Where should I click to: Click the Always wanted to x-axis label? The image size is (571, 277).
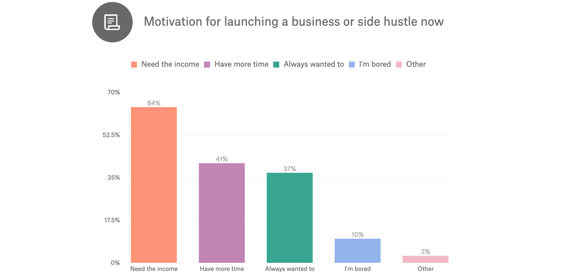pos(289,269)
